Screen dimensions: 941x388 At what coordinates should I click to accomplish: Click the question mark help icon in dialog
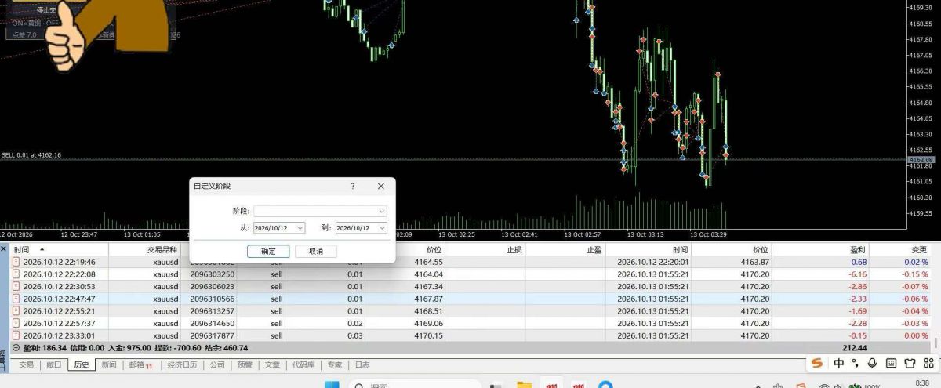[x=353, y=187]
